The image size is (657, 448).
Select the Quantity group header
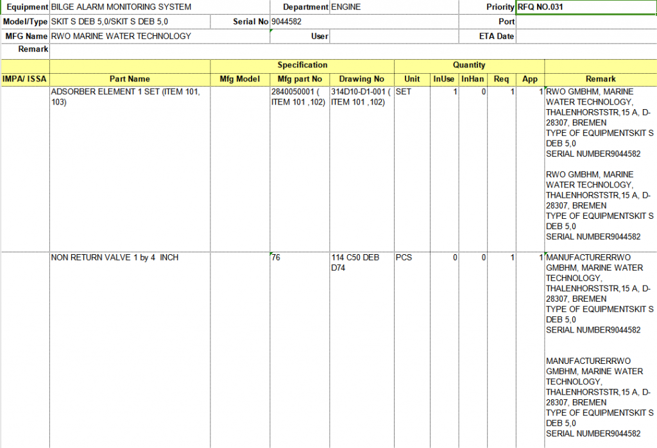[469, 65]
